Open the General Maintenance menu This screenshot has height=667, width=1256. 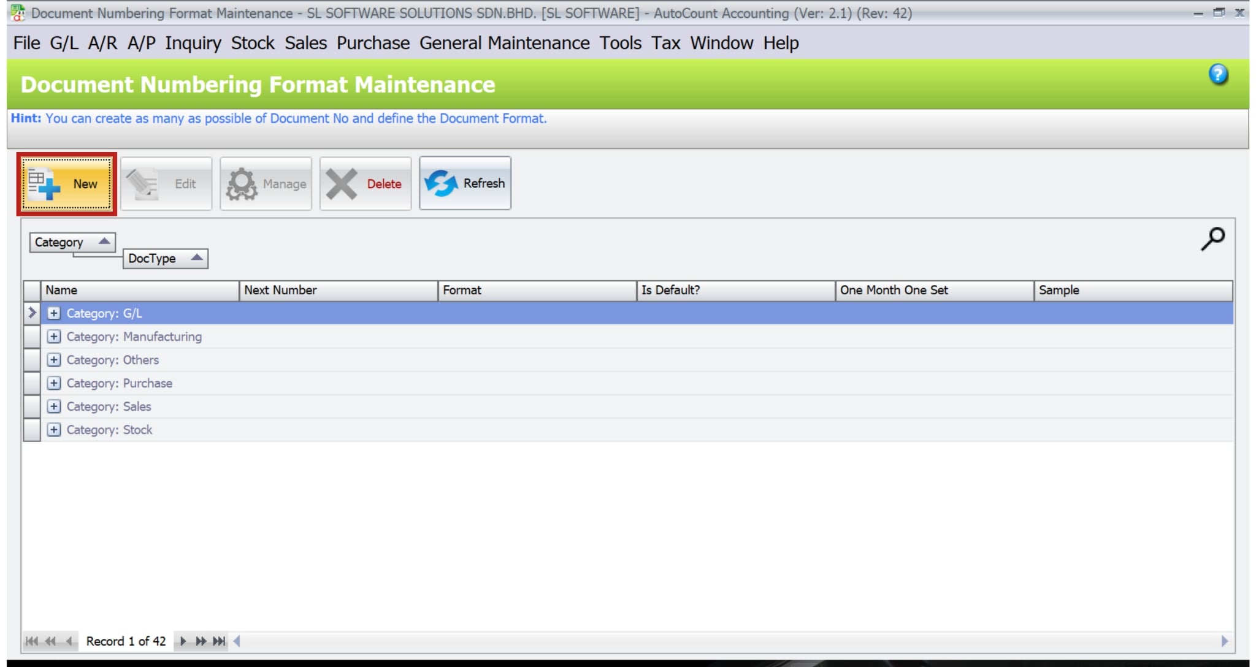[x=504, y=43]
